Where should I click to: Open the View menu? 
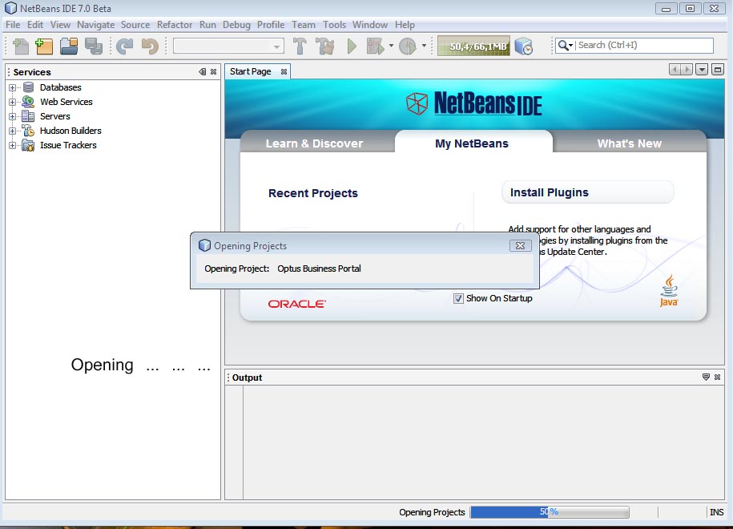[x=60, y=25]
